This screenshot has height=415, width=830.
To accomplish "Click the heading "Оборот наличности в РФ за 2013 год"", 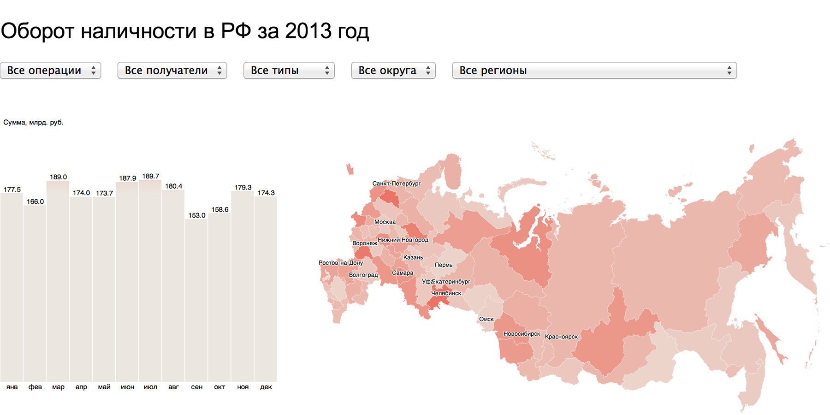I will 185,31.
